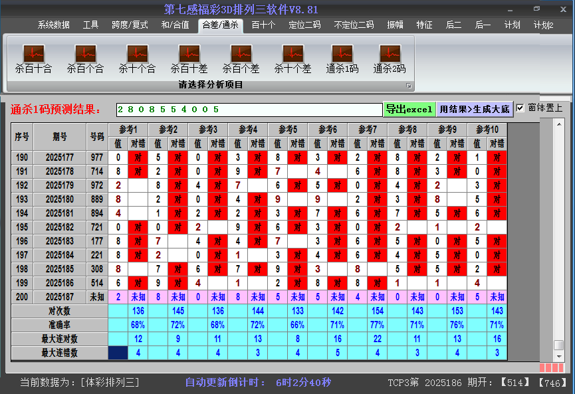Click the 未知 number cell in row 200
This screenshot has width=575, height=394.
pyautogui.click(x=97, y=297)
